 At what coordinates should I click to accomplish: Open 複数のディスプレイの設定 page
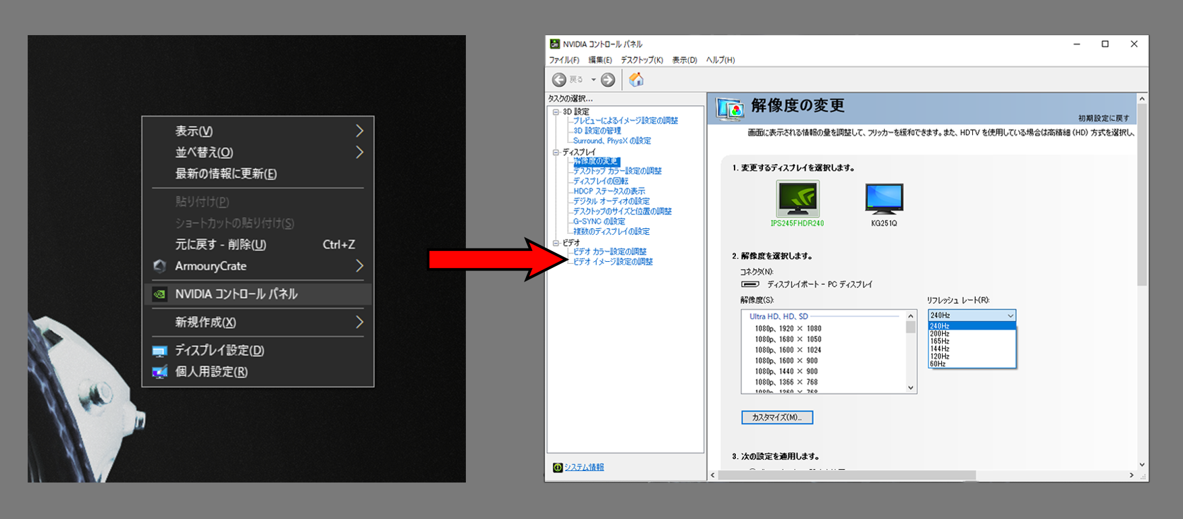point(612,231)
